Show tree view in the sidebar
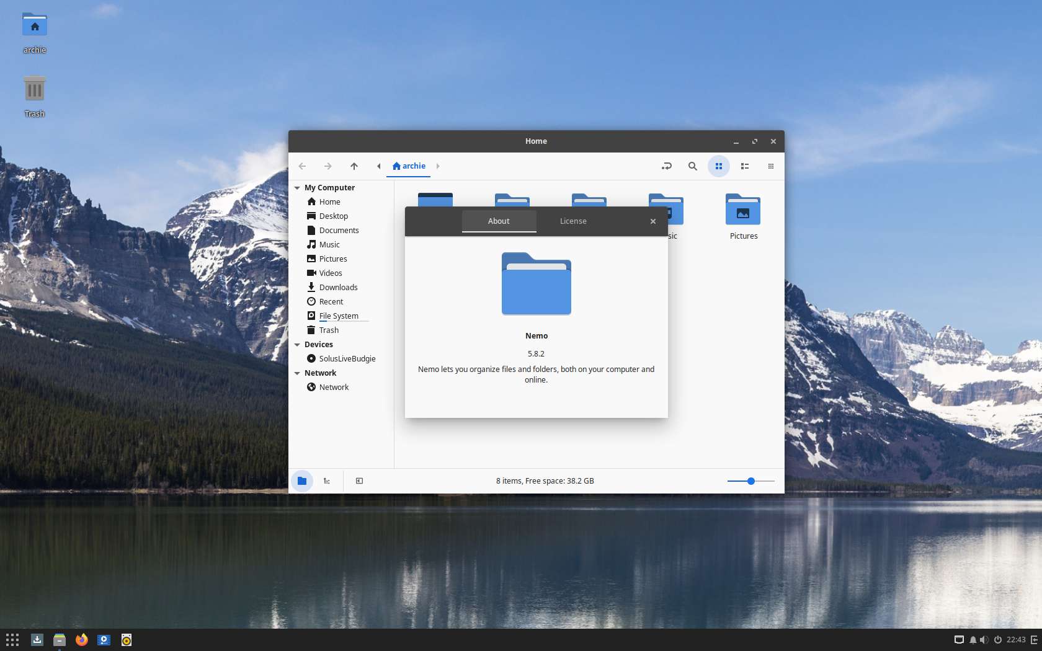The height and width of the screenshot is (651, 1042). click(327, 481)
